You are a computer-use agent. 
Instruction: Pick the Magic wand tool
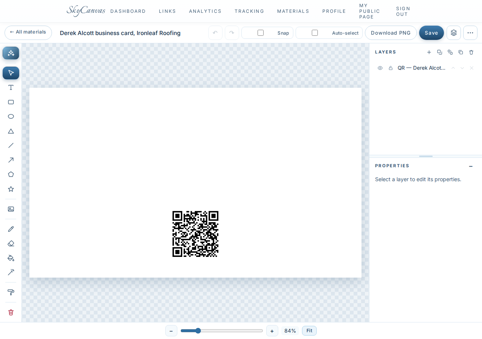[x=11, y=272]
